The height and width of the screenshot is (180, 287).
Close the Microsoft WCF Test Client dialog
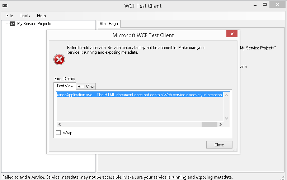point(232,34)
